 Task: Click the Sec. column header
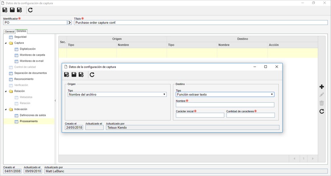pos(63,42)
